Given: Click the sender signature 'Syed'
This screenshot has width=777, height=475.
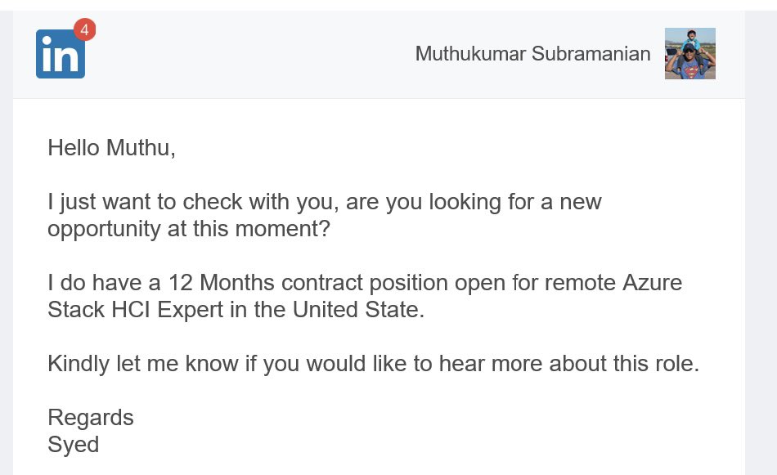Looking at the screenshot, I should 74,444.
